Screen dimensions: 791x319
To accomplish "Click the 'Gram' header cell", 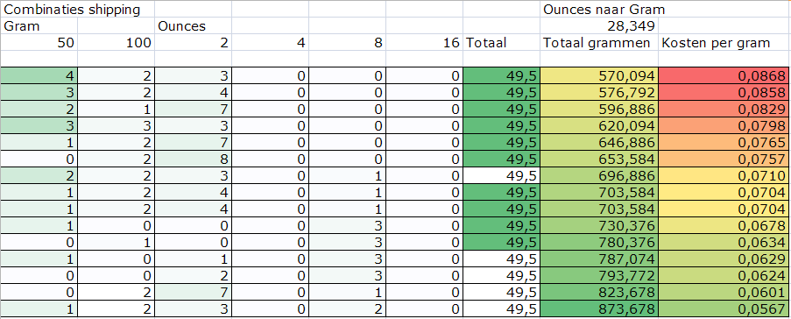I will (39, 26).
